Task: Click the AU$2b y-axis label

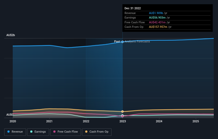Action: 11,35
